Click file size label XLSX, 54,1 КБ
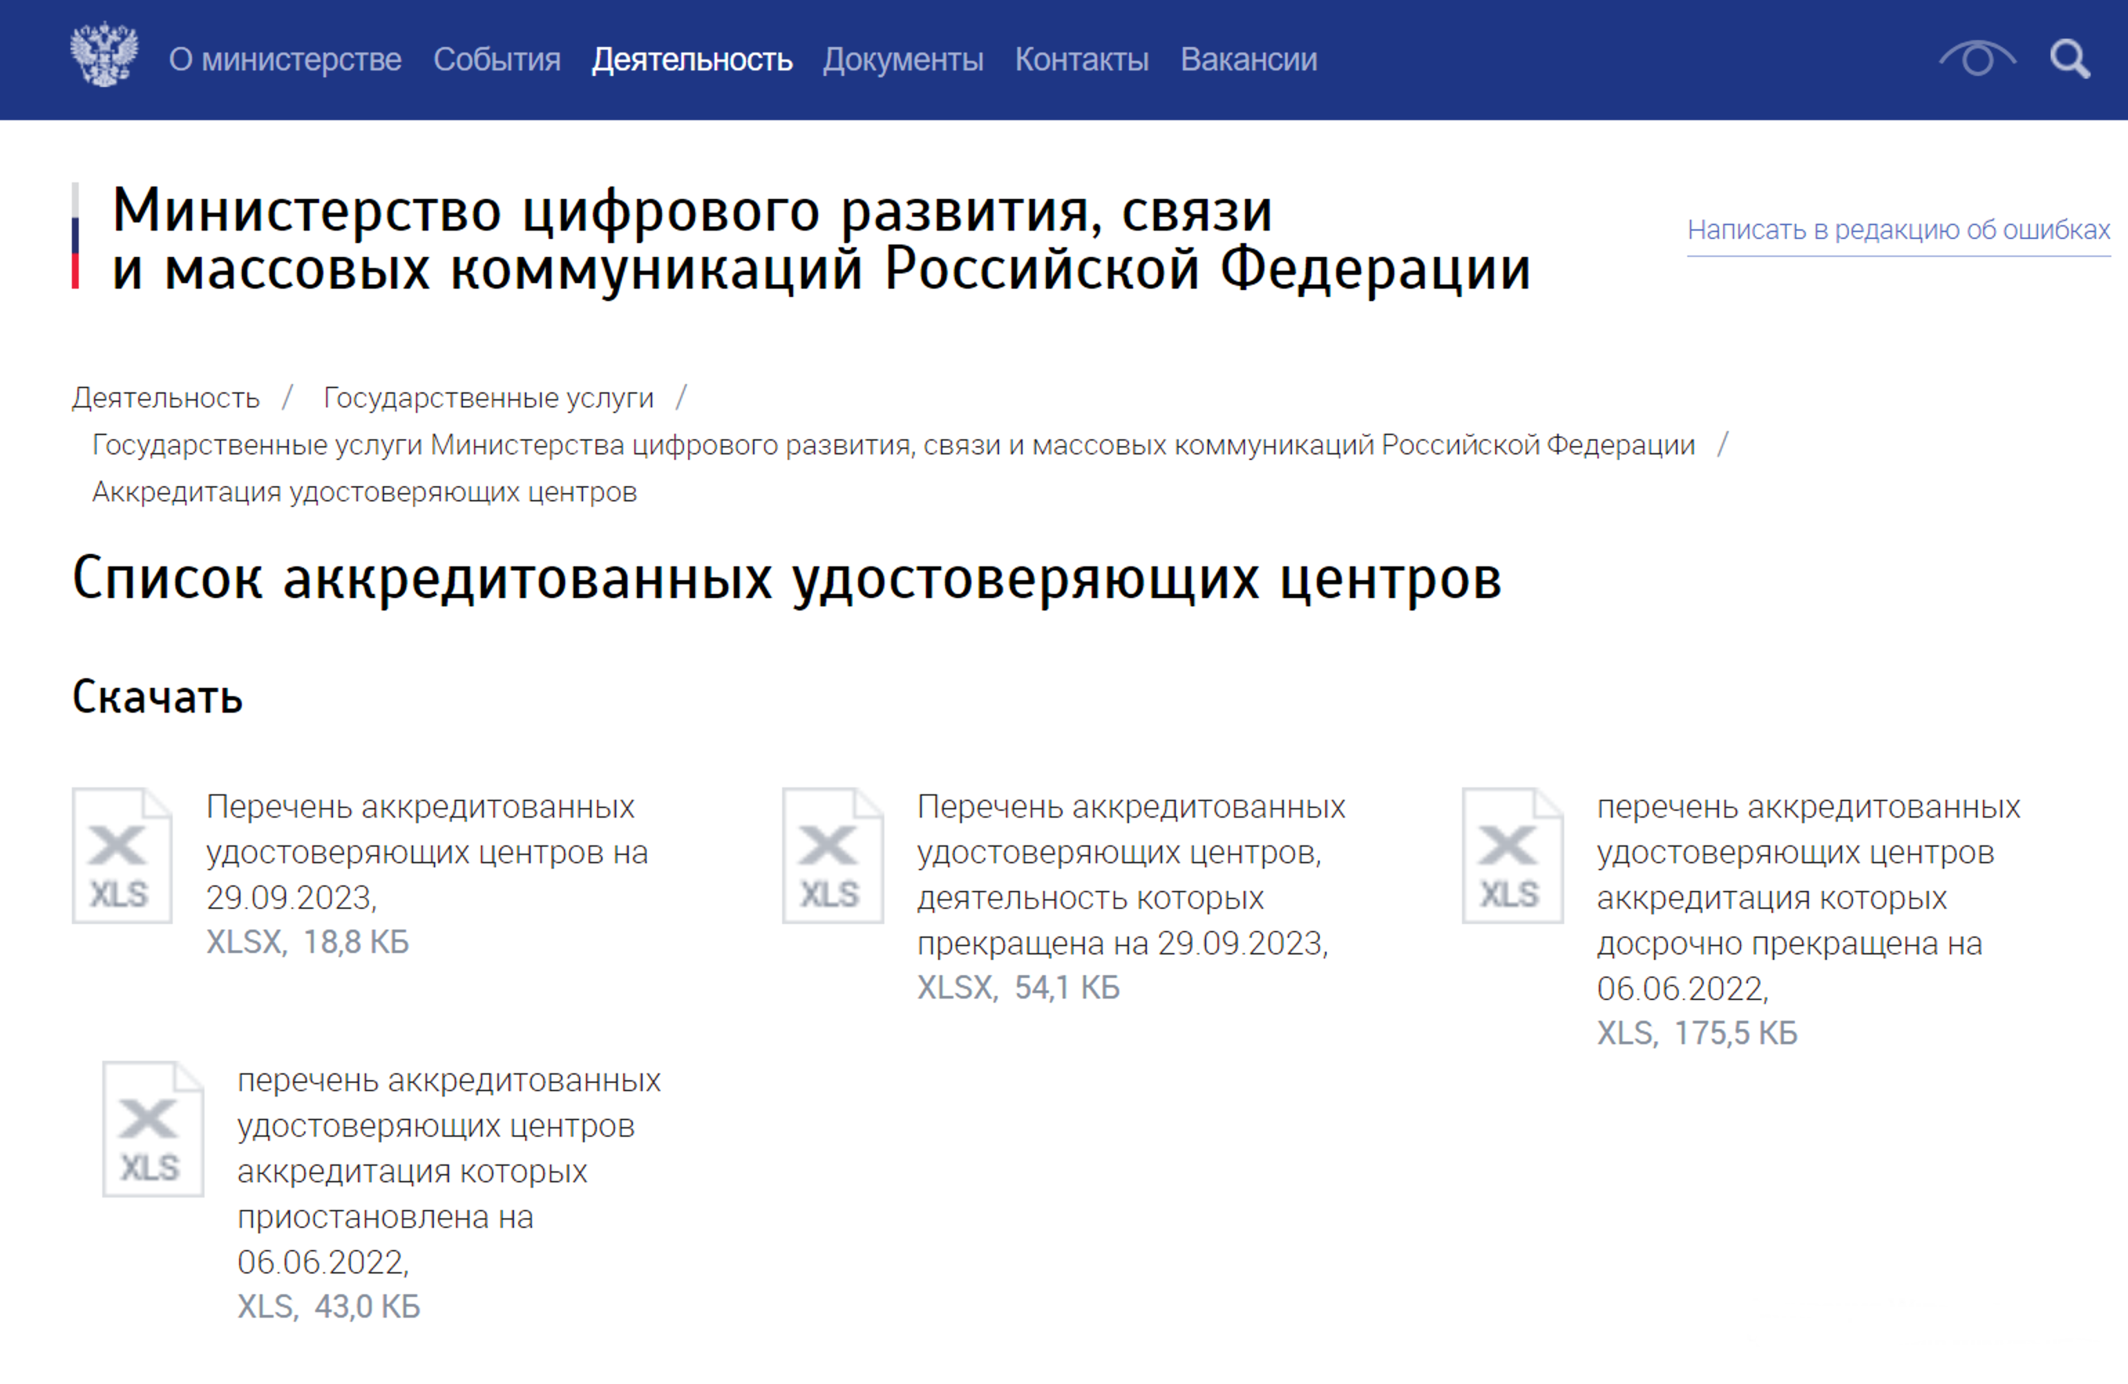Image resolution: width=2128 pixels, height=1384 pixels. tap(1018, 988)
